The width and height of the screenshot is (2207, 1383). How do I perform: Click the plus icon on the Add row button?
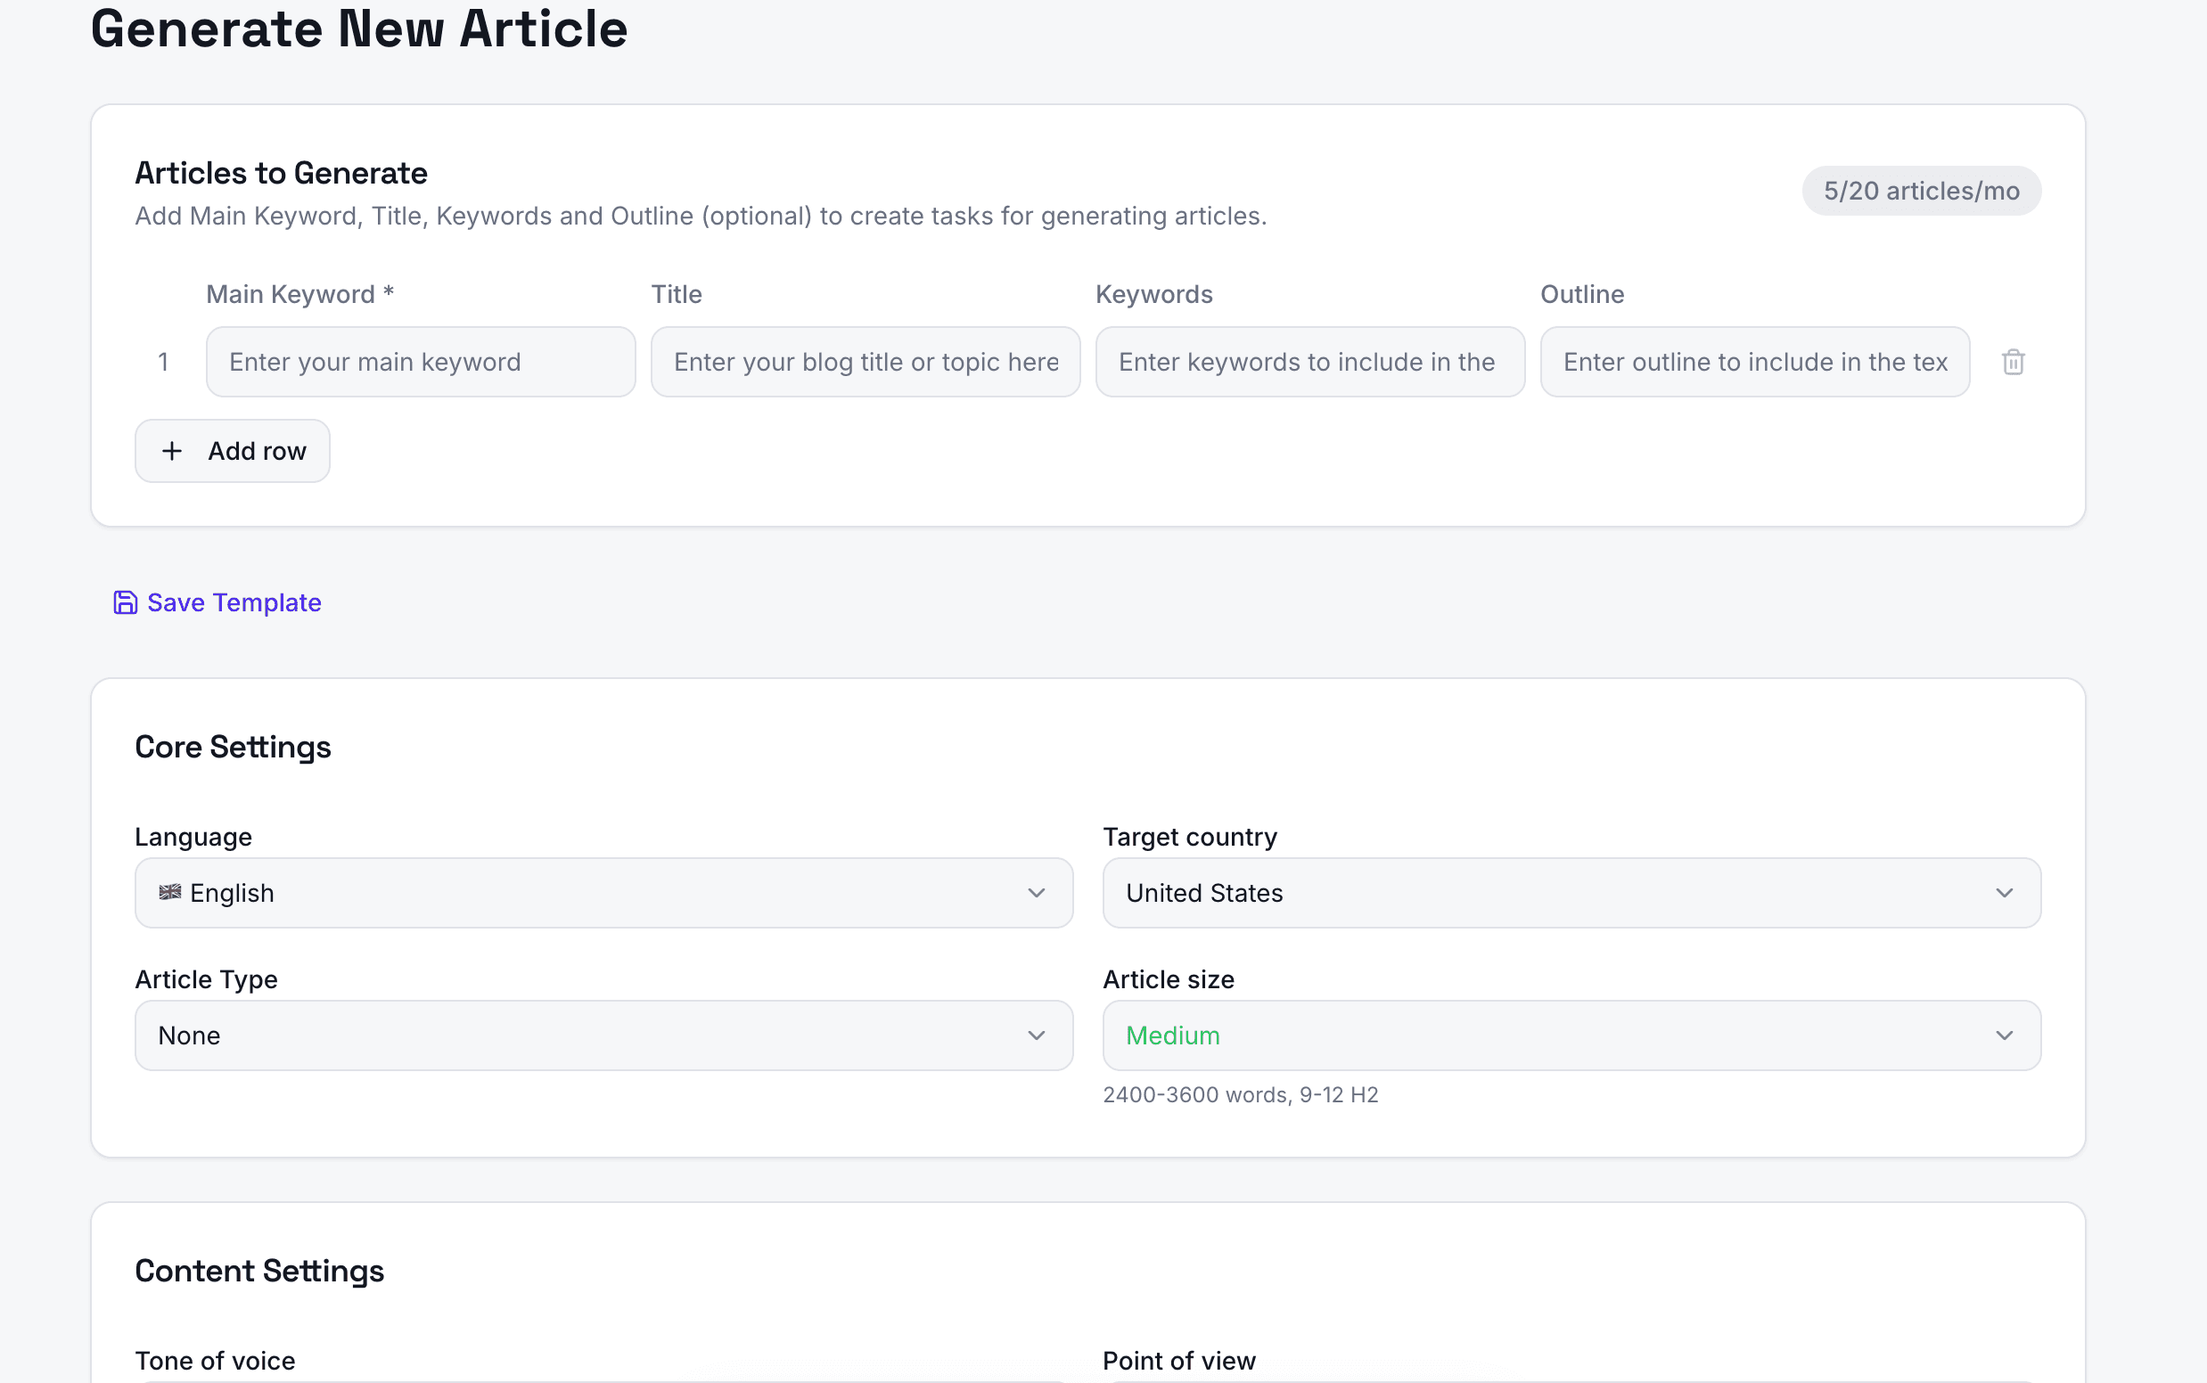172,450
